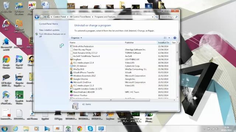Open Windows Media Player taskbar icon

[x=37, y=129]
